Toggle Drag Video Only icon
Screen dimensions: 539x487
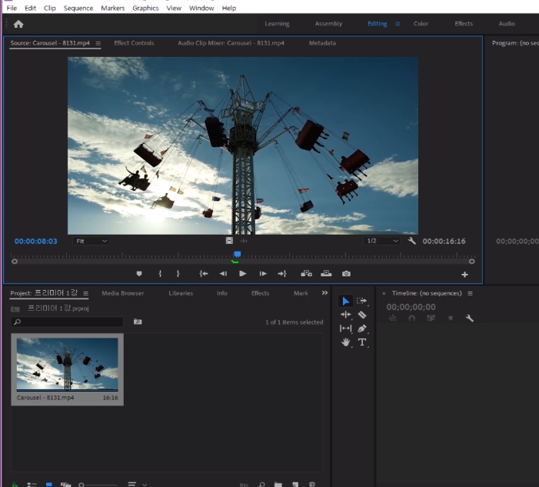pos(229,241)
